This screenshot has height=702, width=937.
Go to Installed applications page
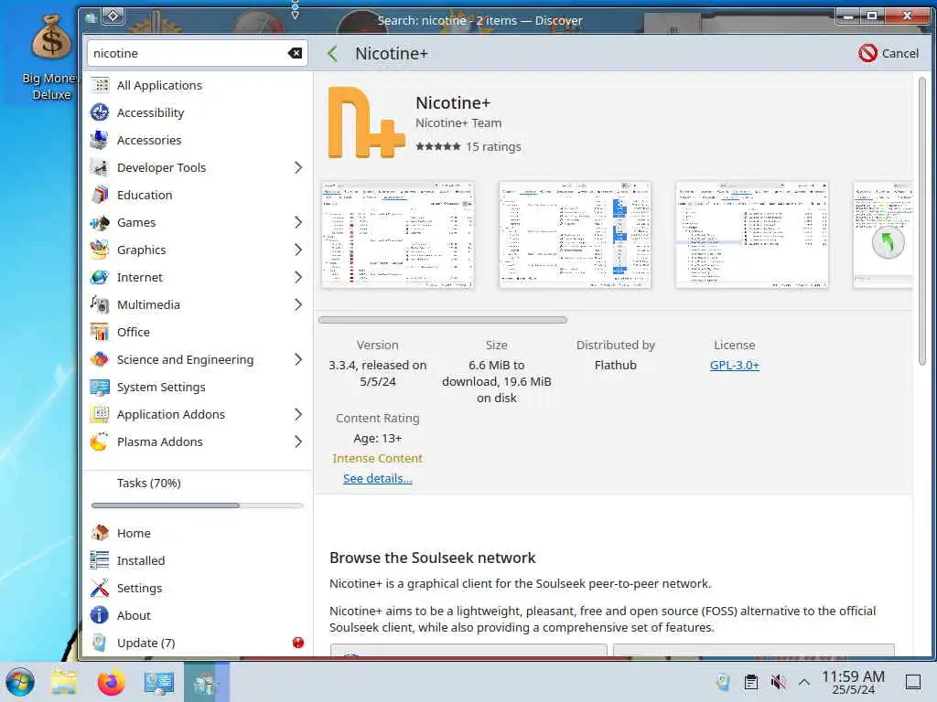click(x=198, y=560)
